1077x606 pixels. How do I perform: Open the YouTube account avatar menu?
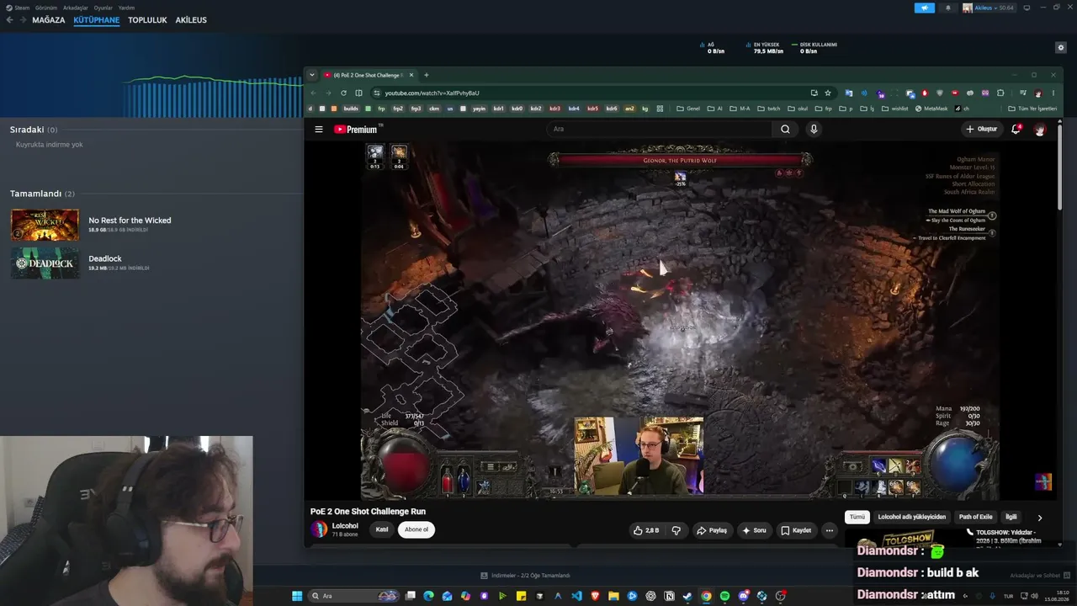click(x=1040, y=129)
